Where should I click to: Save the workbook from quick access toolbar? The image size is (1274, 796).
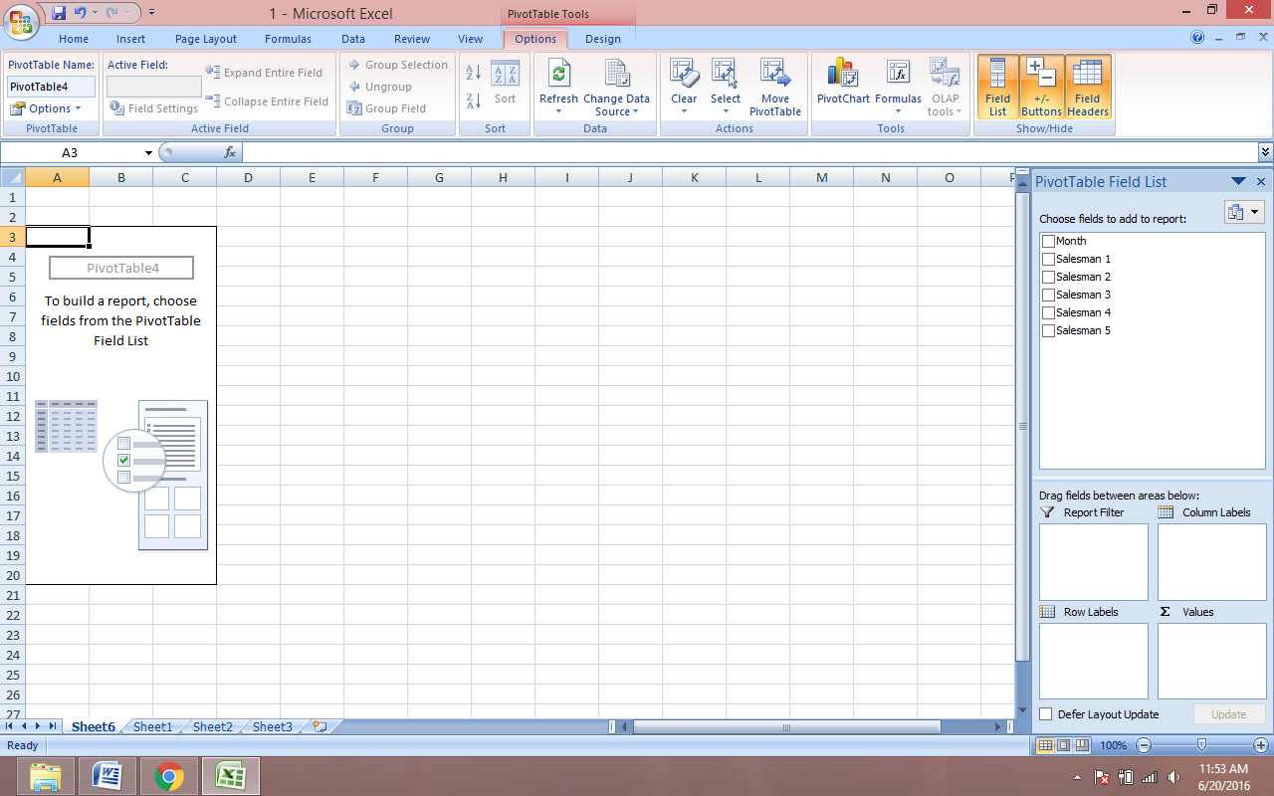(59, 13)
